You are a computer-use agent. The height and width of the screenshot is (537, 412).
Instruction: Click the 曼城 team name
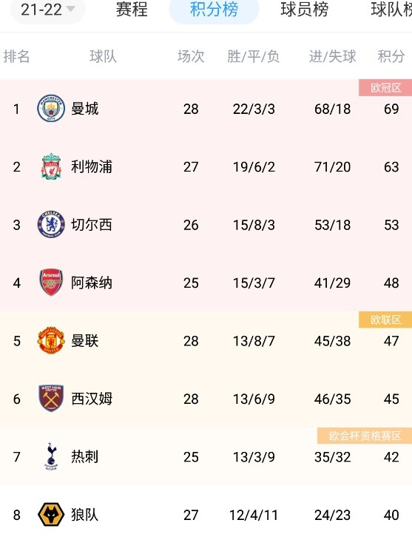tap(84, 109)
